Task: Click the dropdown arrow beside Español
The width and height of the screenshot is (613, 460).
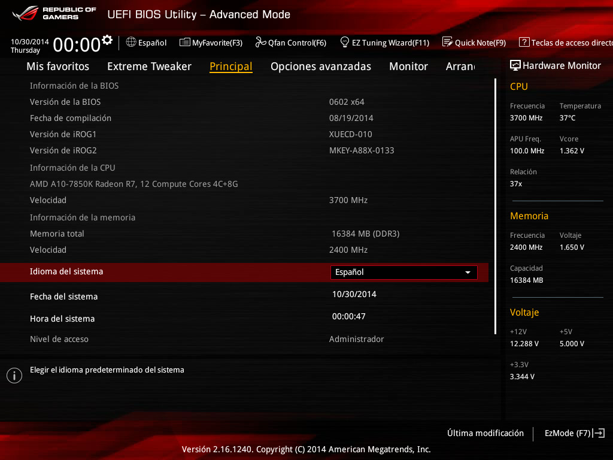Action: click(x=468, y=273)
